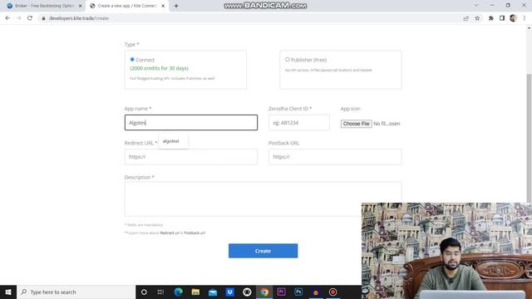Open the Choose File button for App icon
Screen dimensions: 532x299
[x=357, y=124]
